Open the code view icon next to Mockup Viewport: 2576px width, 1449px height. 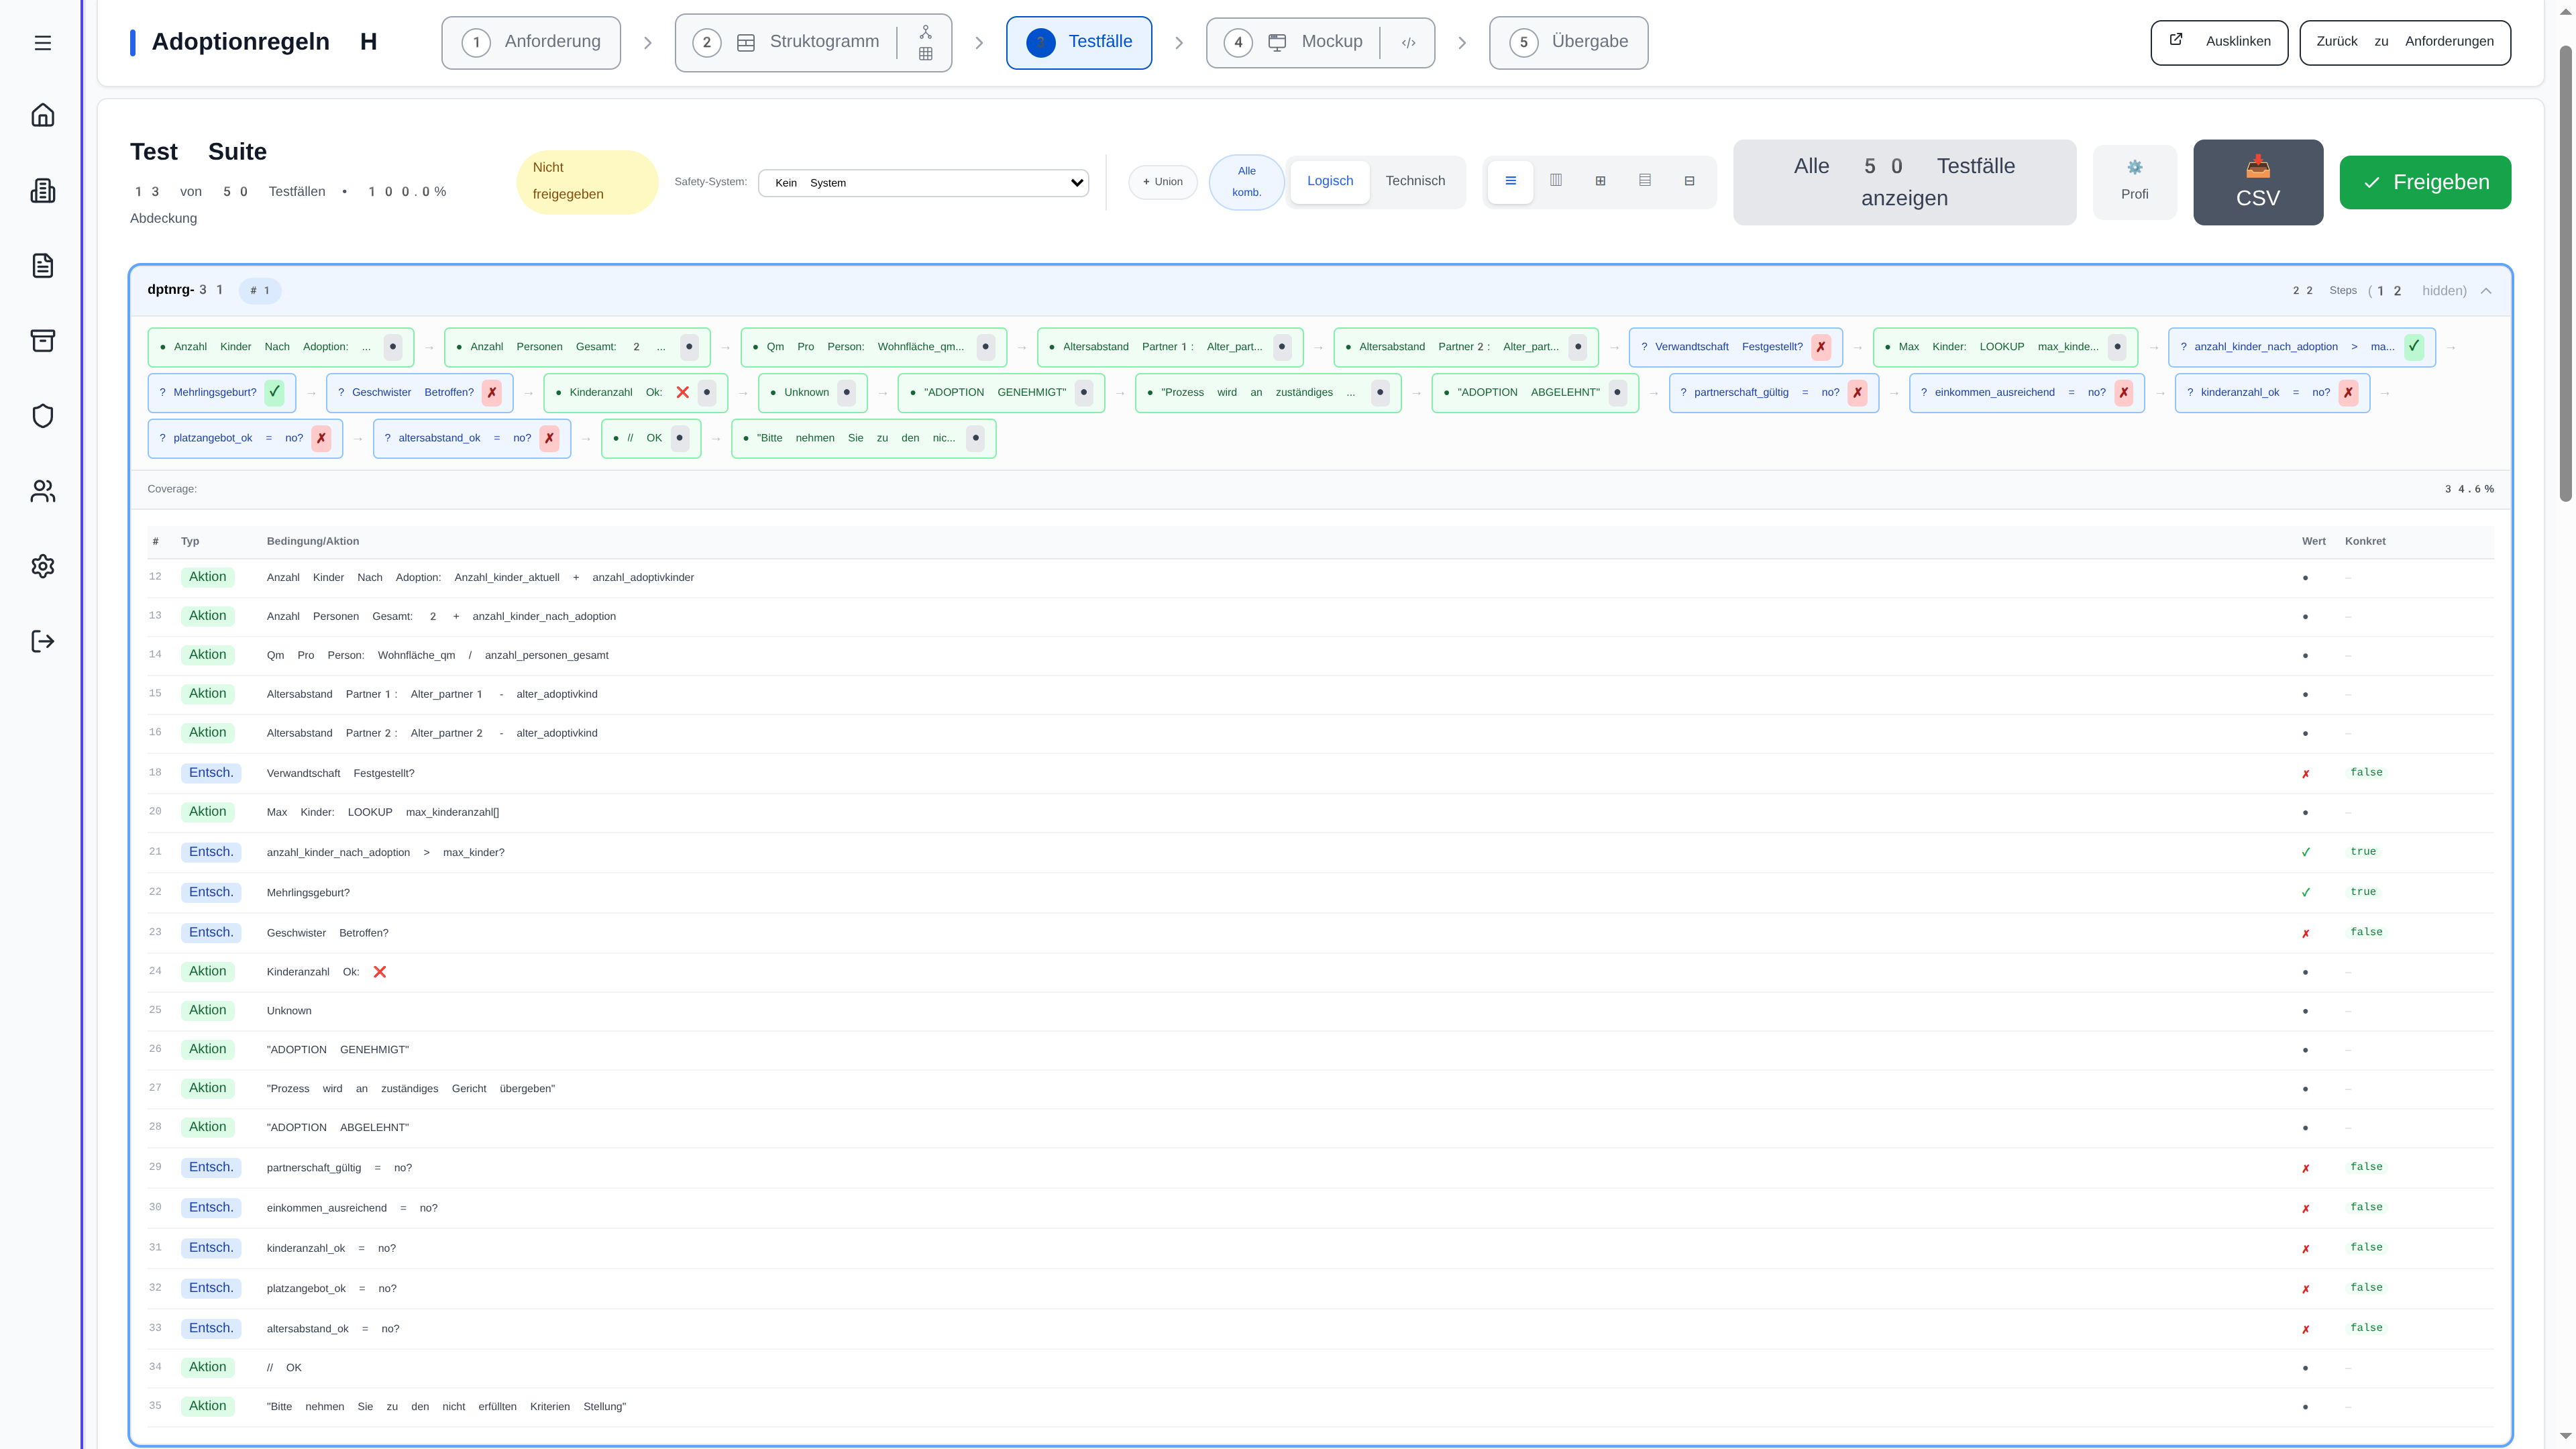coord(1410,42)
